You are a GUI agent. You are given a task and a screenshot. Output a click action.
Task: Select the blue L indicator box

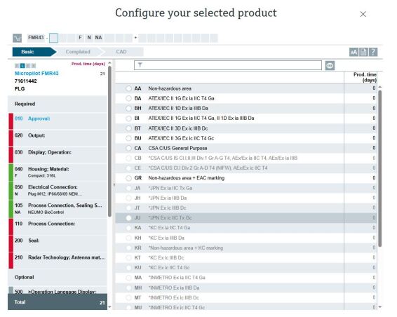pos(22,66)
